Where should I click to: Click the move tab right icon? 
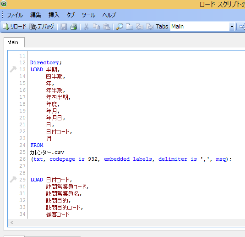click(150, 27)
